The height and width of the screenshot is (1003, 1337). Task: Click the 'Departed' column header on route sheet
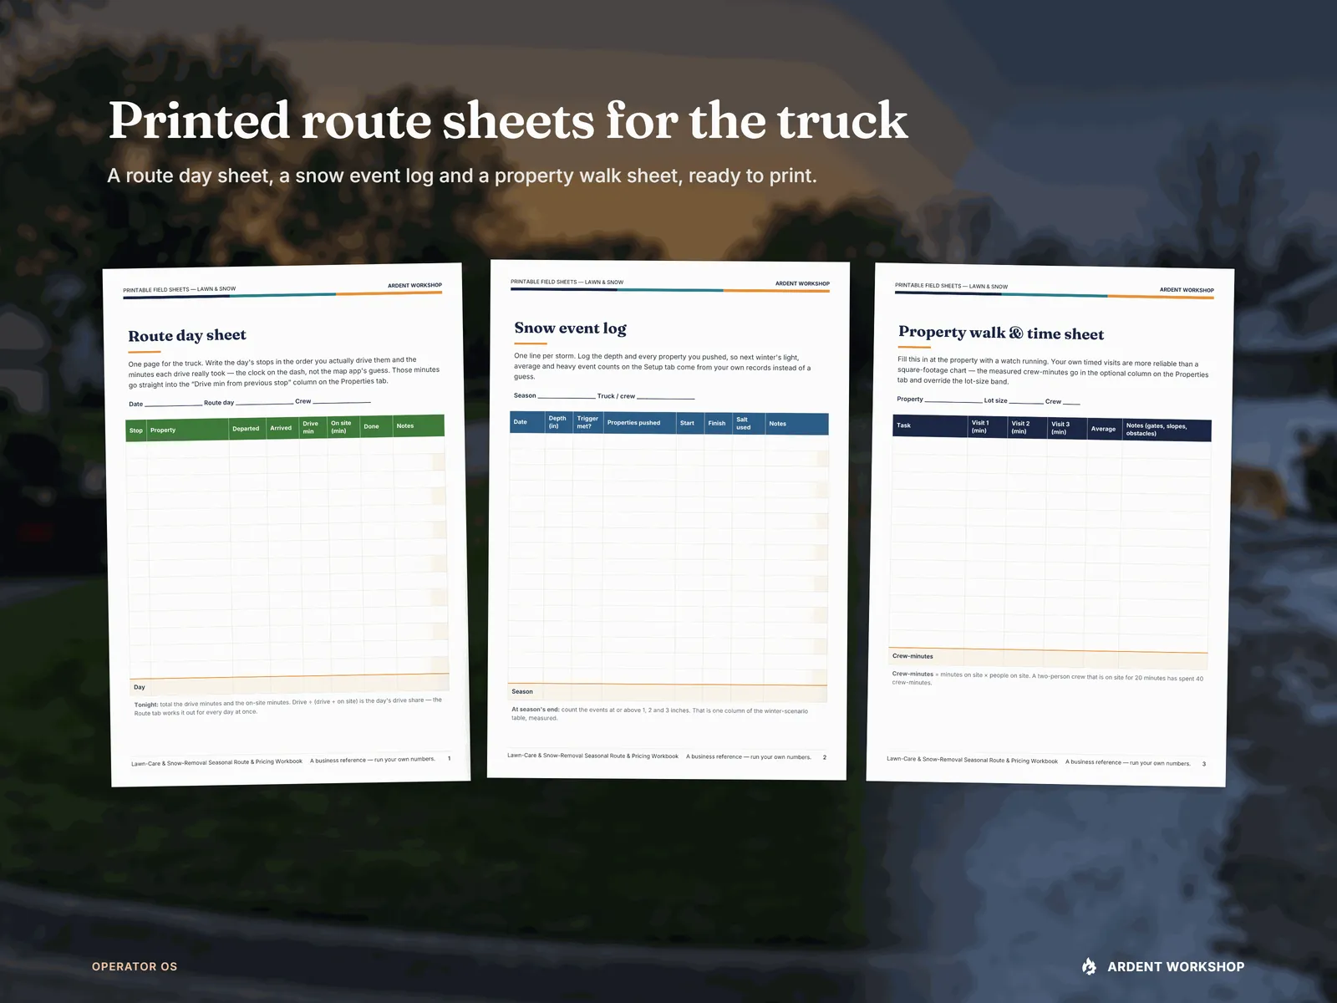tap(246, 429)
